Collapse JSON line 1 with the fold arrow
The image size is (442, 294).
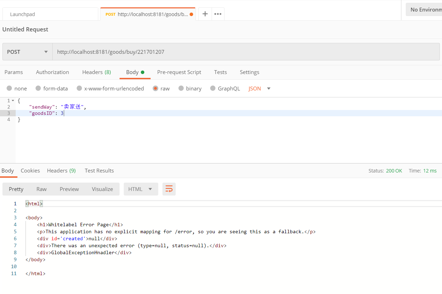click(x=13, y=101)
